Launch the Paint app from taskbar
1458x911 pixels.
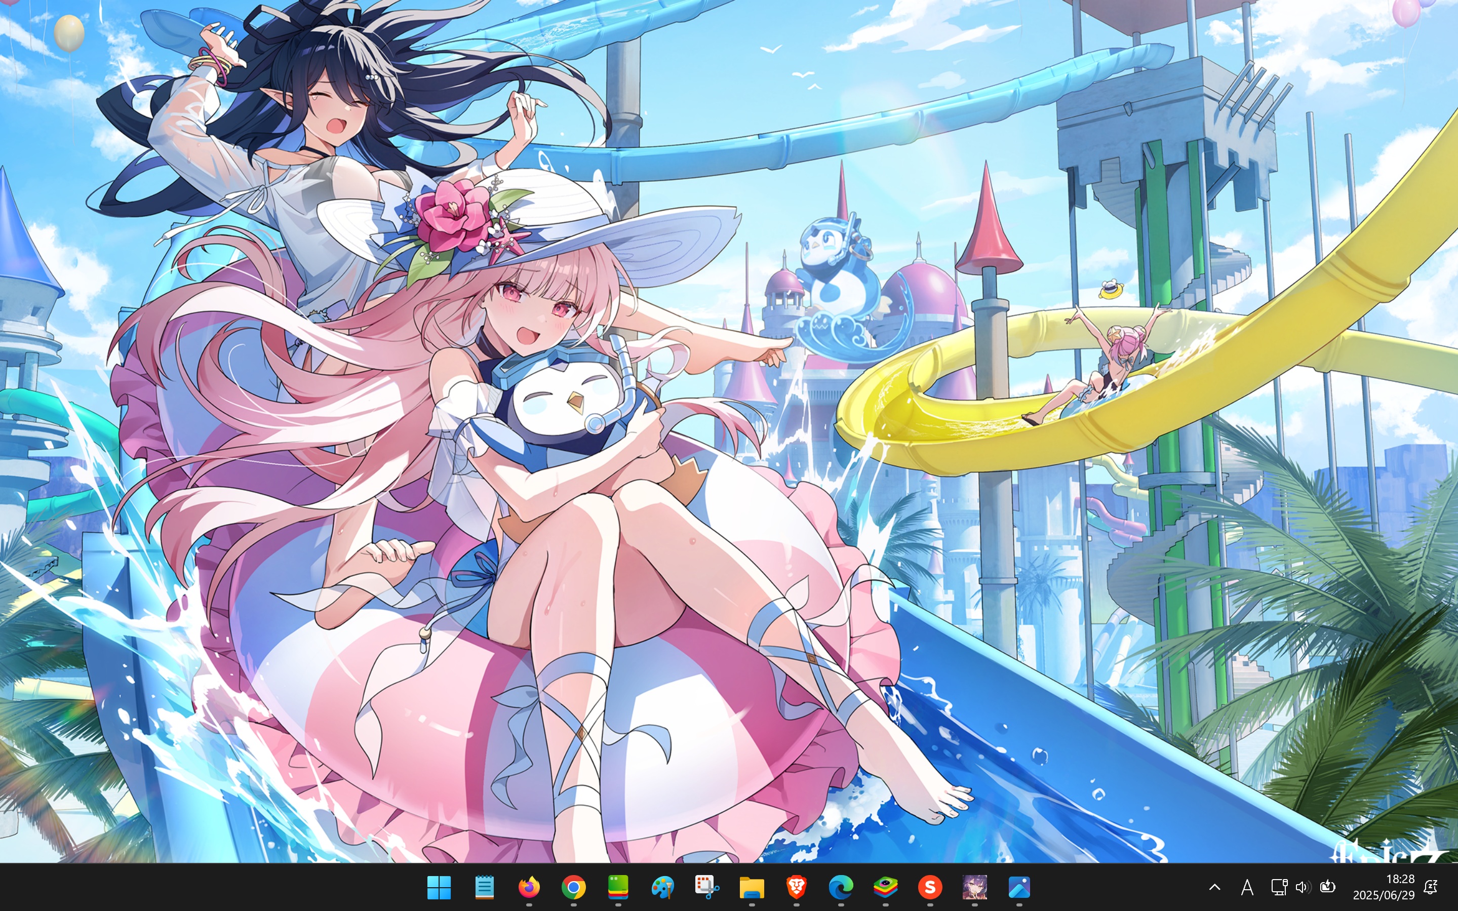tap(663, 887)
